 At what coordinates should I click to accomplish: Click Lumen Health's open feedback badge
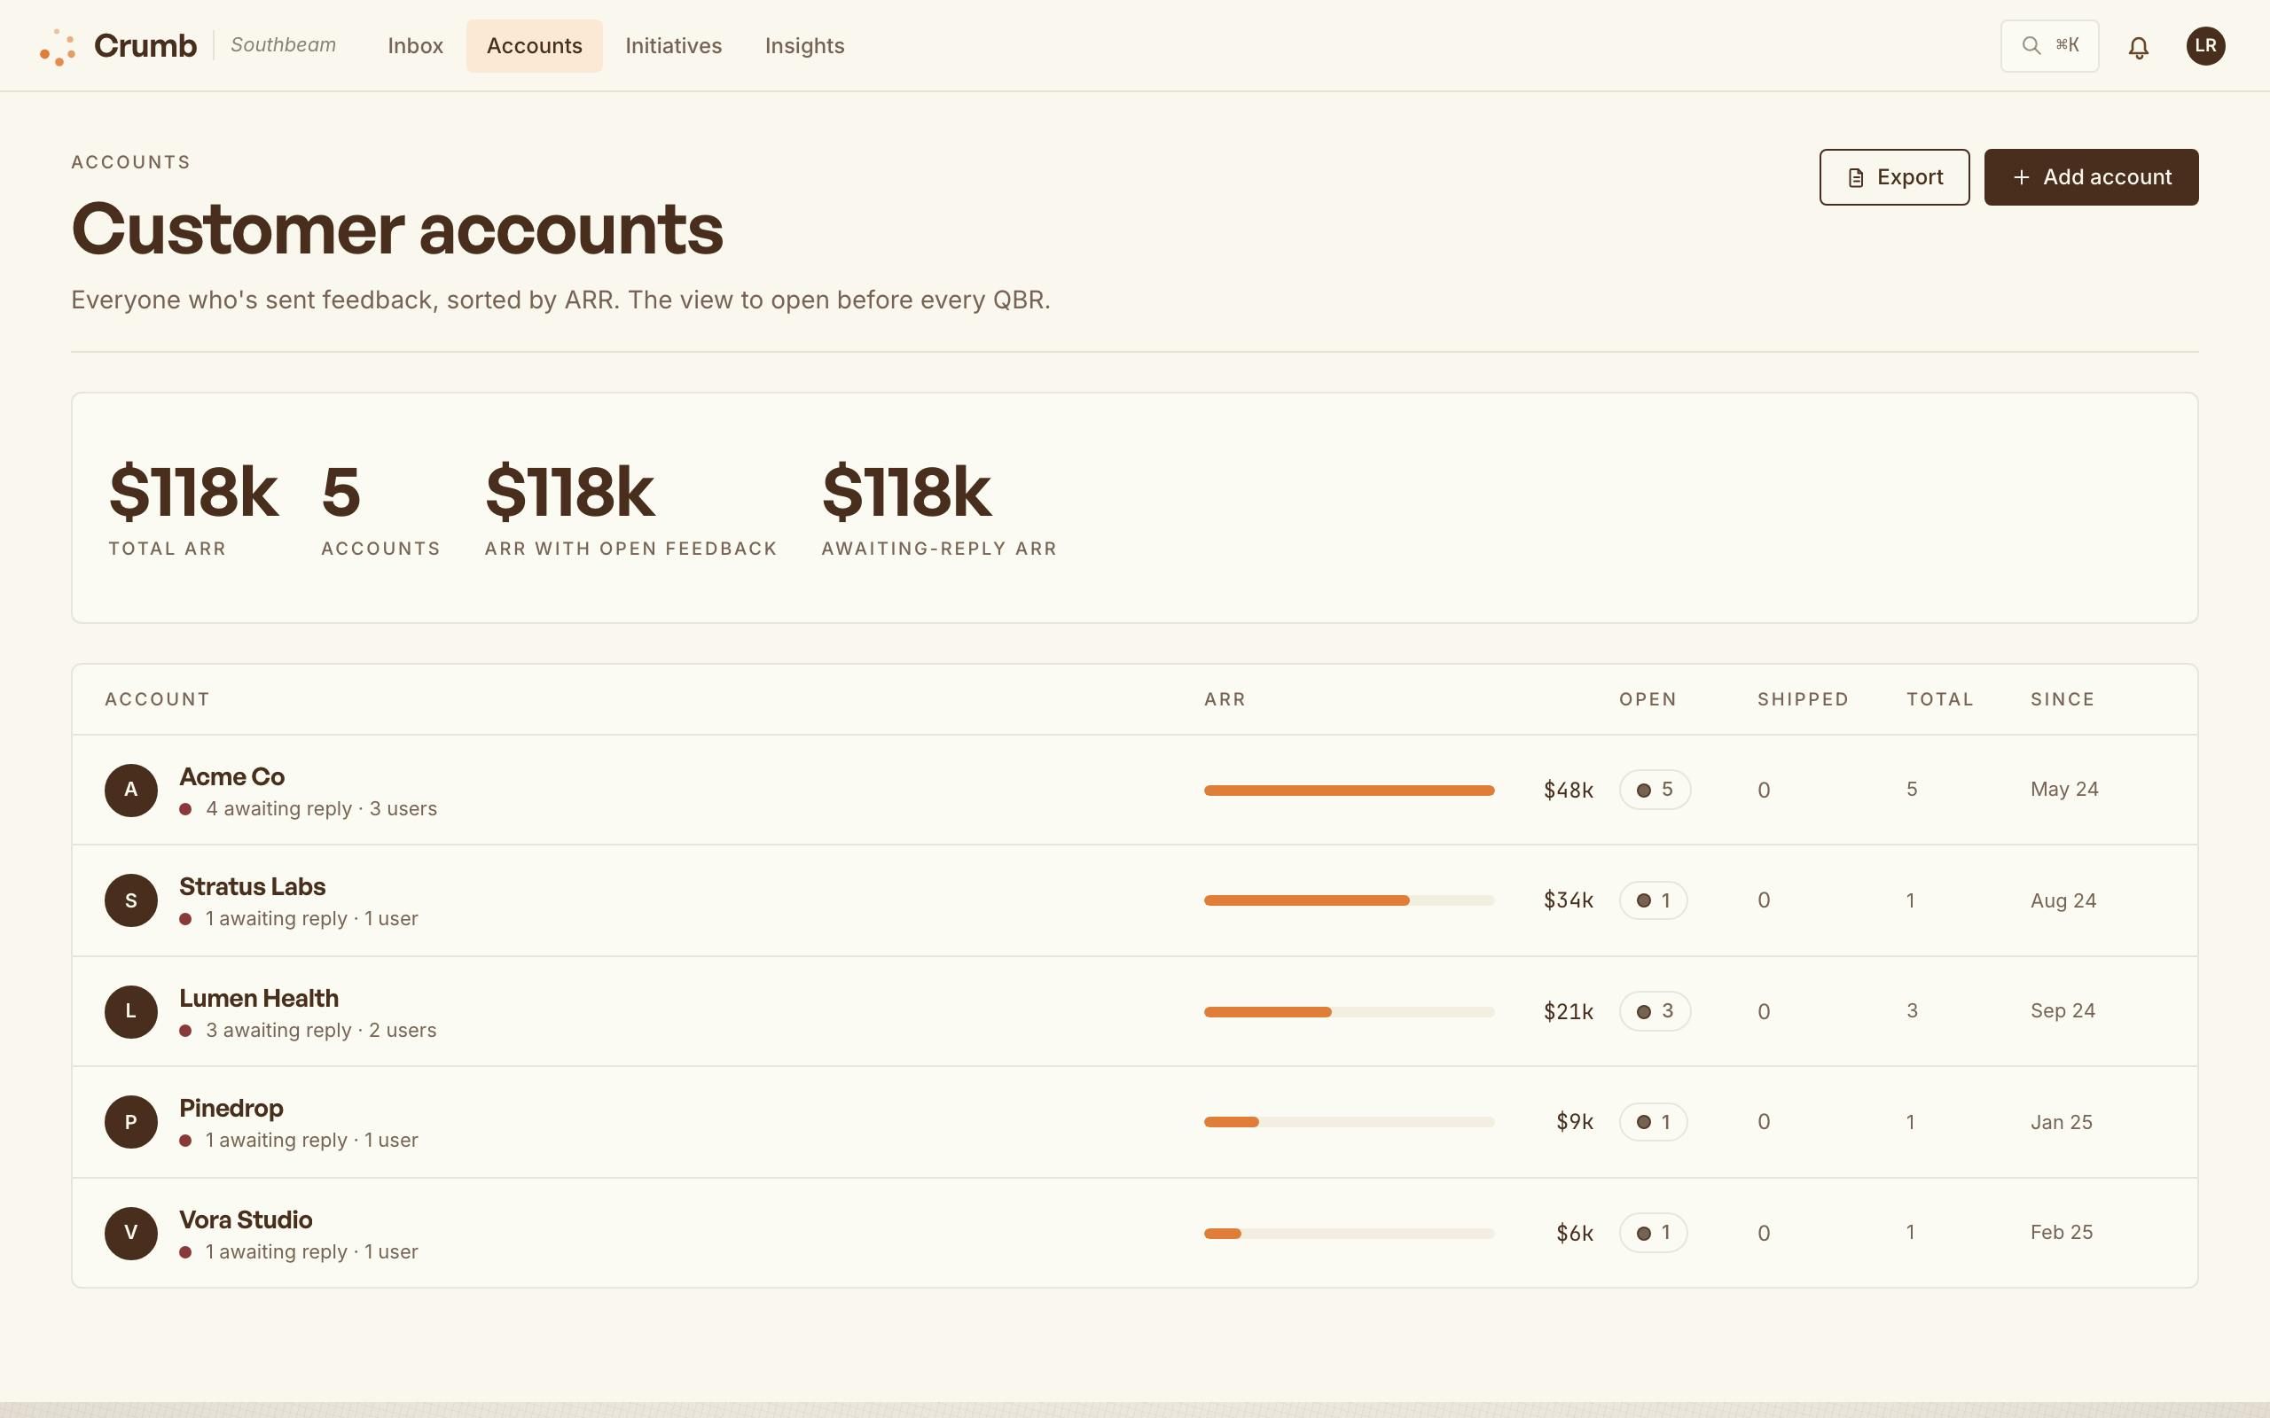[1655, 1011]
